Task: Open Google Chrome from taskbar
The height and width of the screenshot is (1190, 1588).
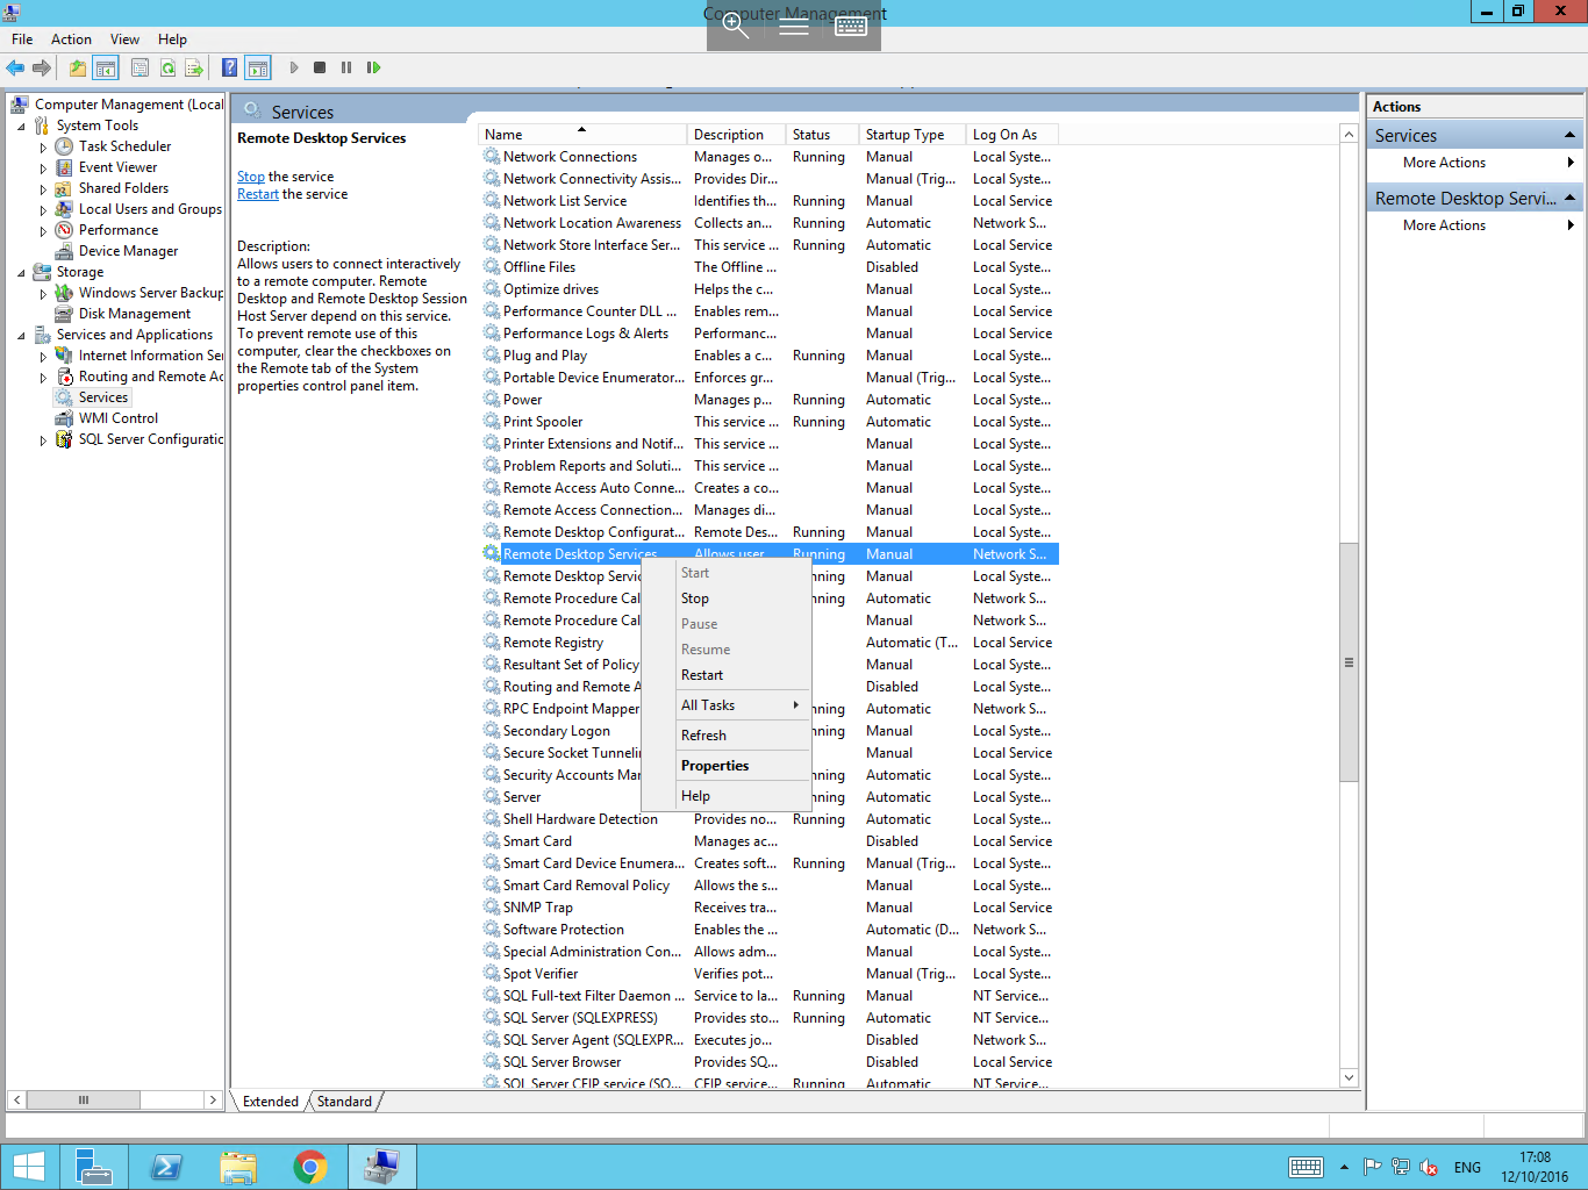Action: (310, 1166)
